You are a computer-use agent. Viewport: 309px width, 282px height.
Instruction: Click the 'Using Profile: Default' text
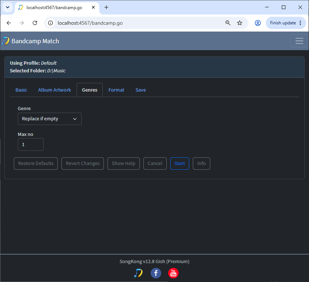click(33, 63)
